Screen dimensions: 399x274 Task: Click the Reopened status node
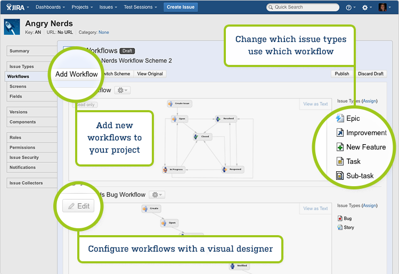coord(233,169)
